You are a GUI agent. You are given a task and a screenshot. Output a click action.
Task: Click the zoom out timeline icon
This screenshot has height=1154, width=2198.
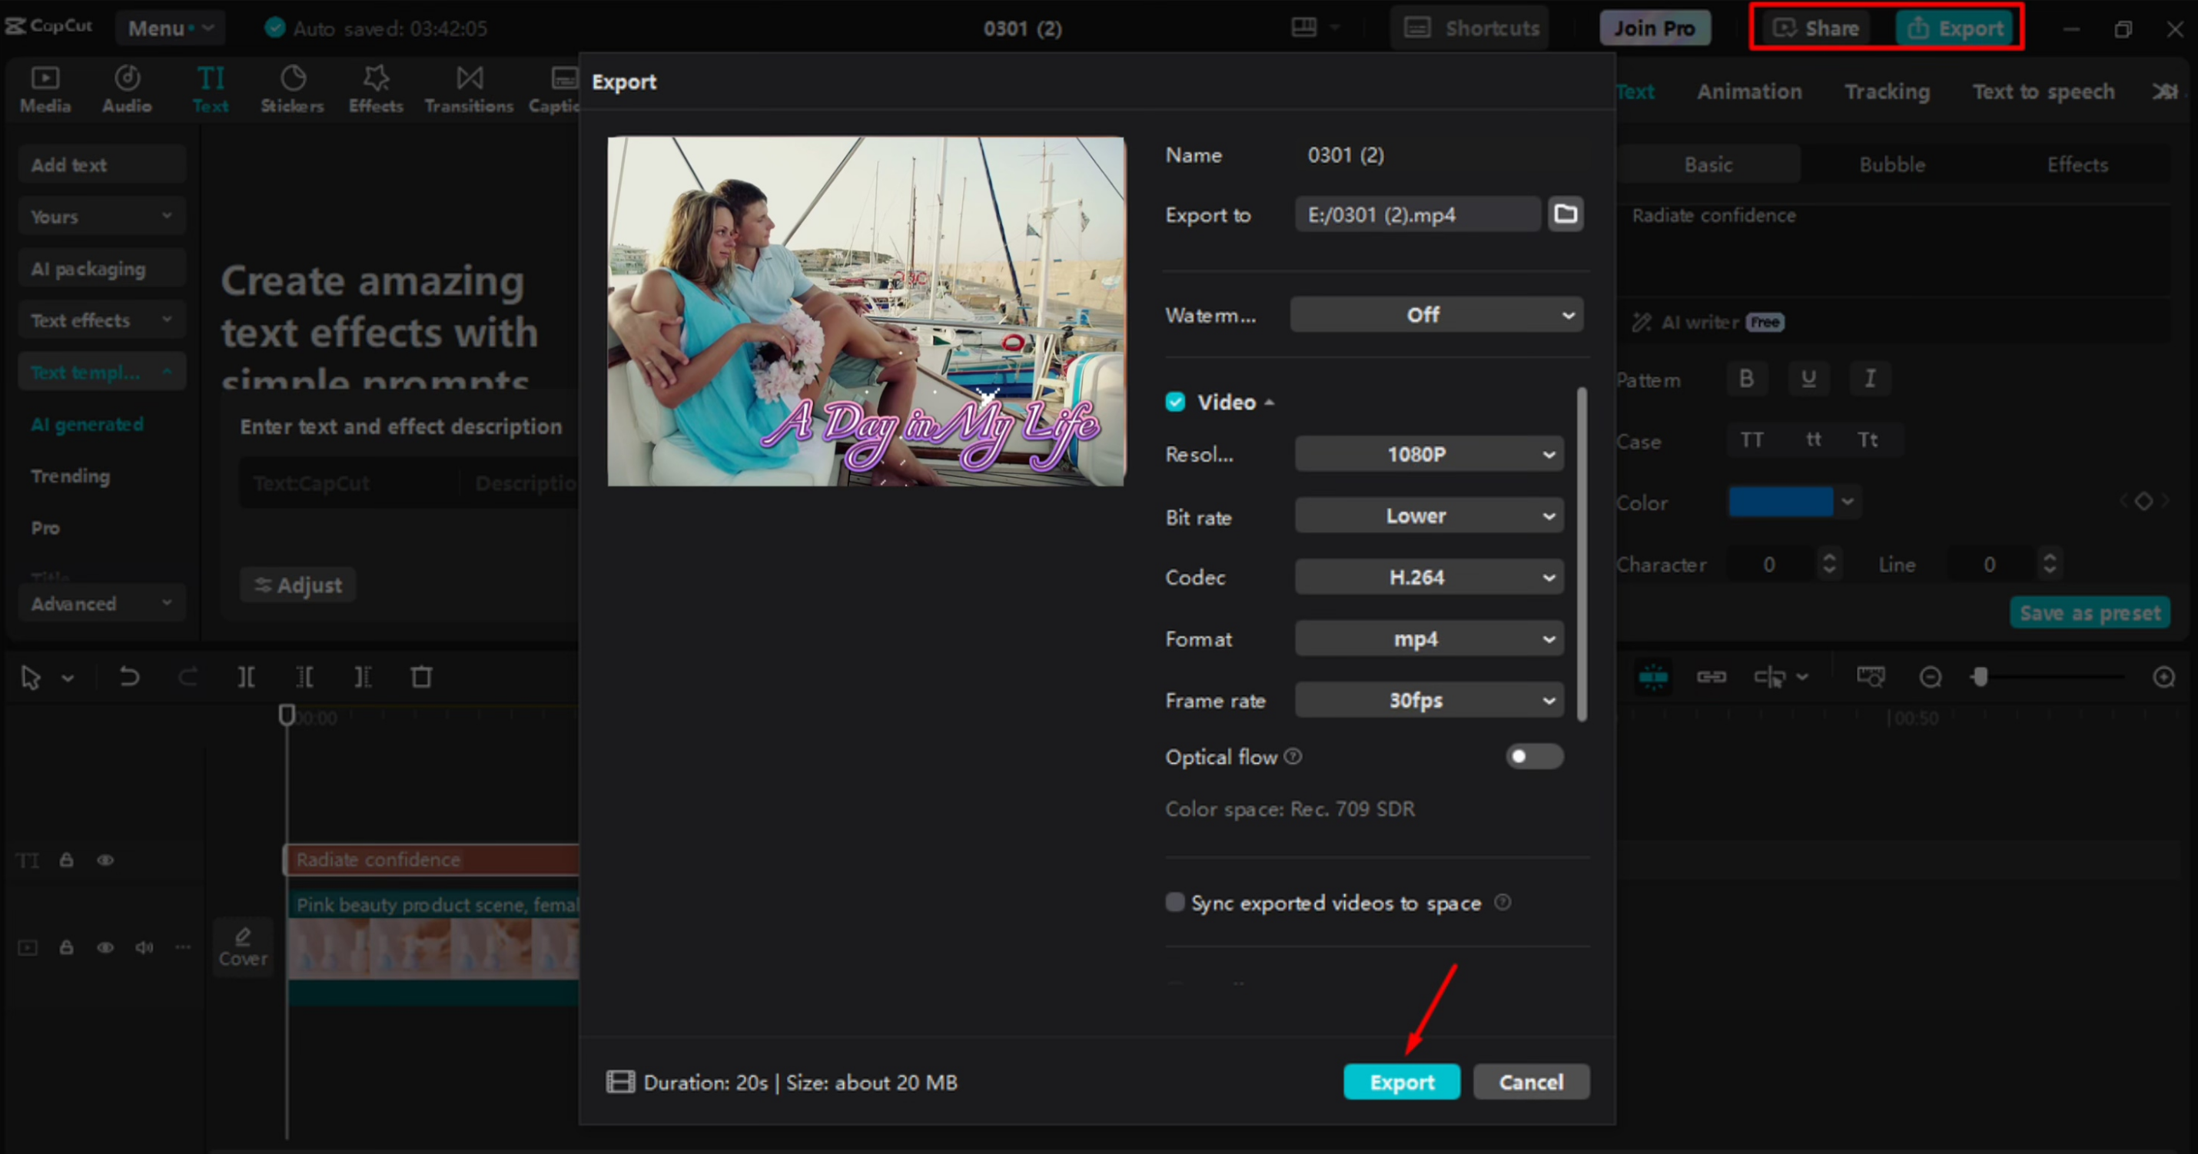1930,677
